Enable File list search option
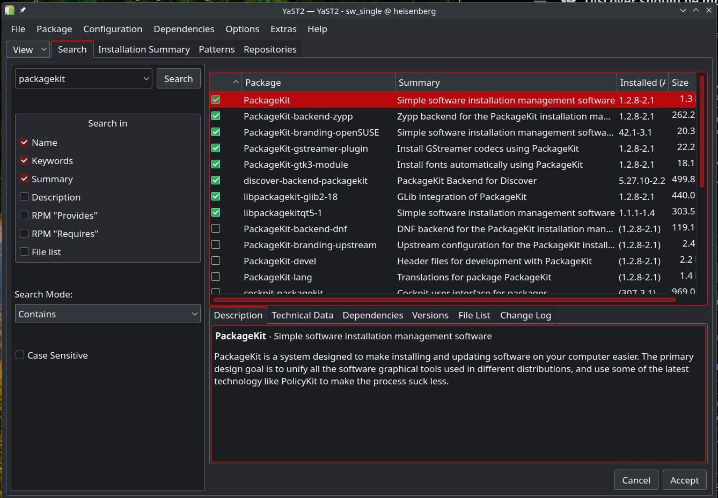This screenshot has width=718, height=498. pyautogui.click(x=24, y=252)
